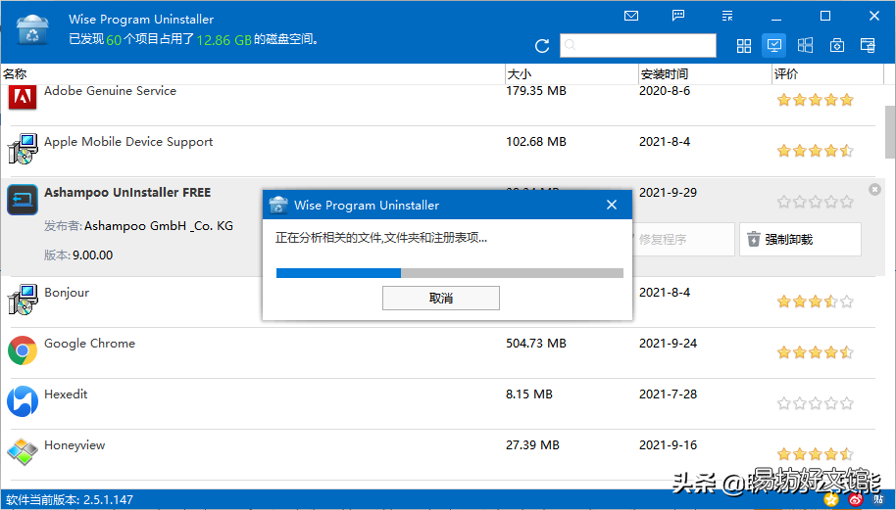The image size is (896, 510).
Task: Click the Bonjour installer icon
Action: point(23,300)
